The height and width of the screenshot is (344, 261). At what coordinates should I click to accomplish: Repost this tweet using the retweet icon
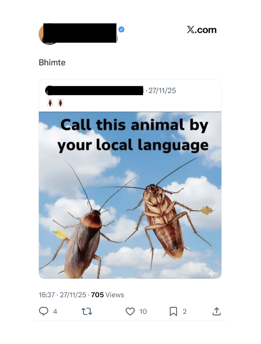tap(87, 311)
